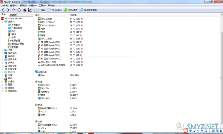Go forward with the right arrow toolbar icon
Viewport: 223px width, 134px height.
pyautogui.click(x=8, y=10)
